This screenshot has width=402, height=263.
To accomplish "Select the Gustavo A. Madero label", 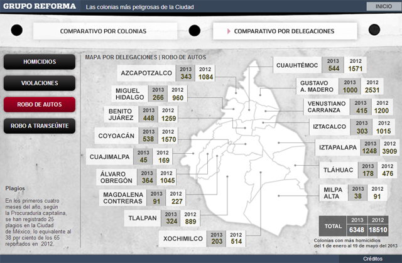I will (x=319, y=87).
